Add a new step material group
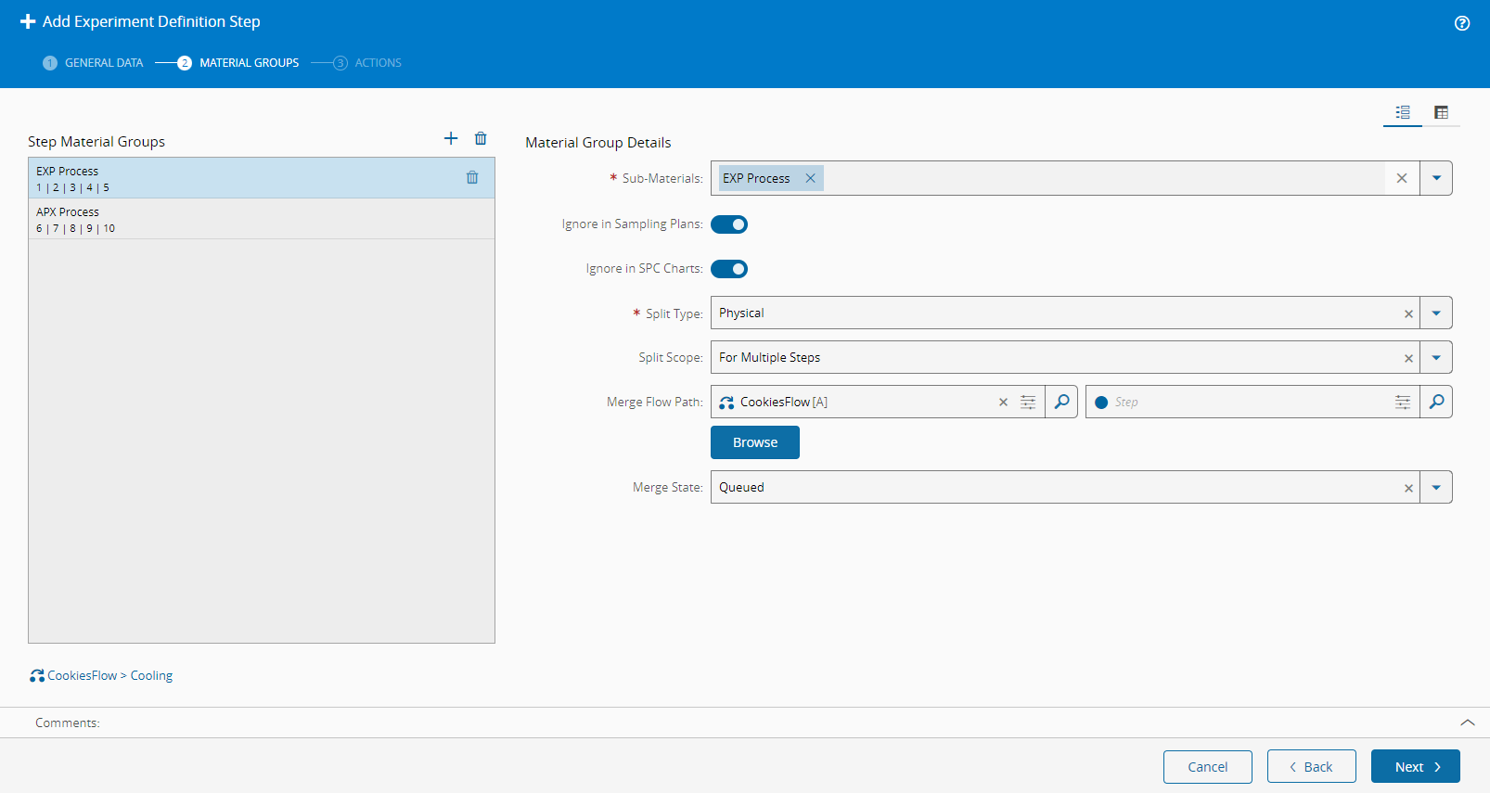 (451, 138)
